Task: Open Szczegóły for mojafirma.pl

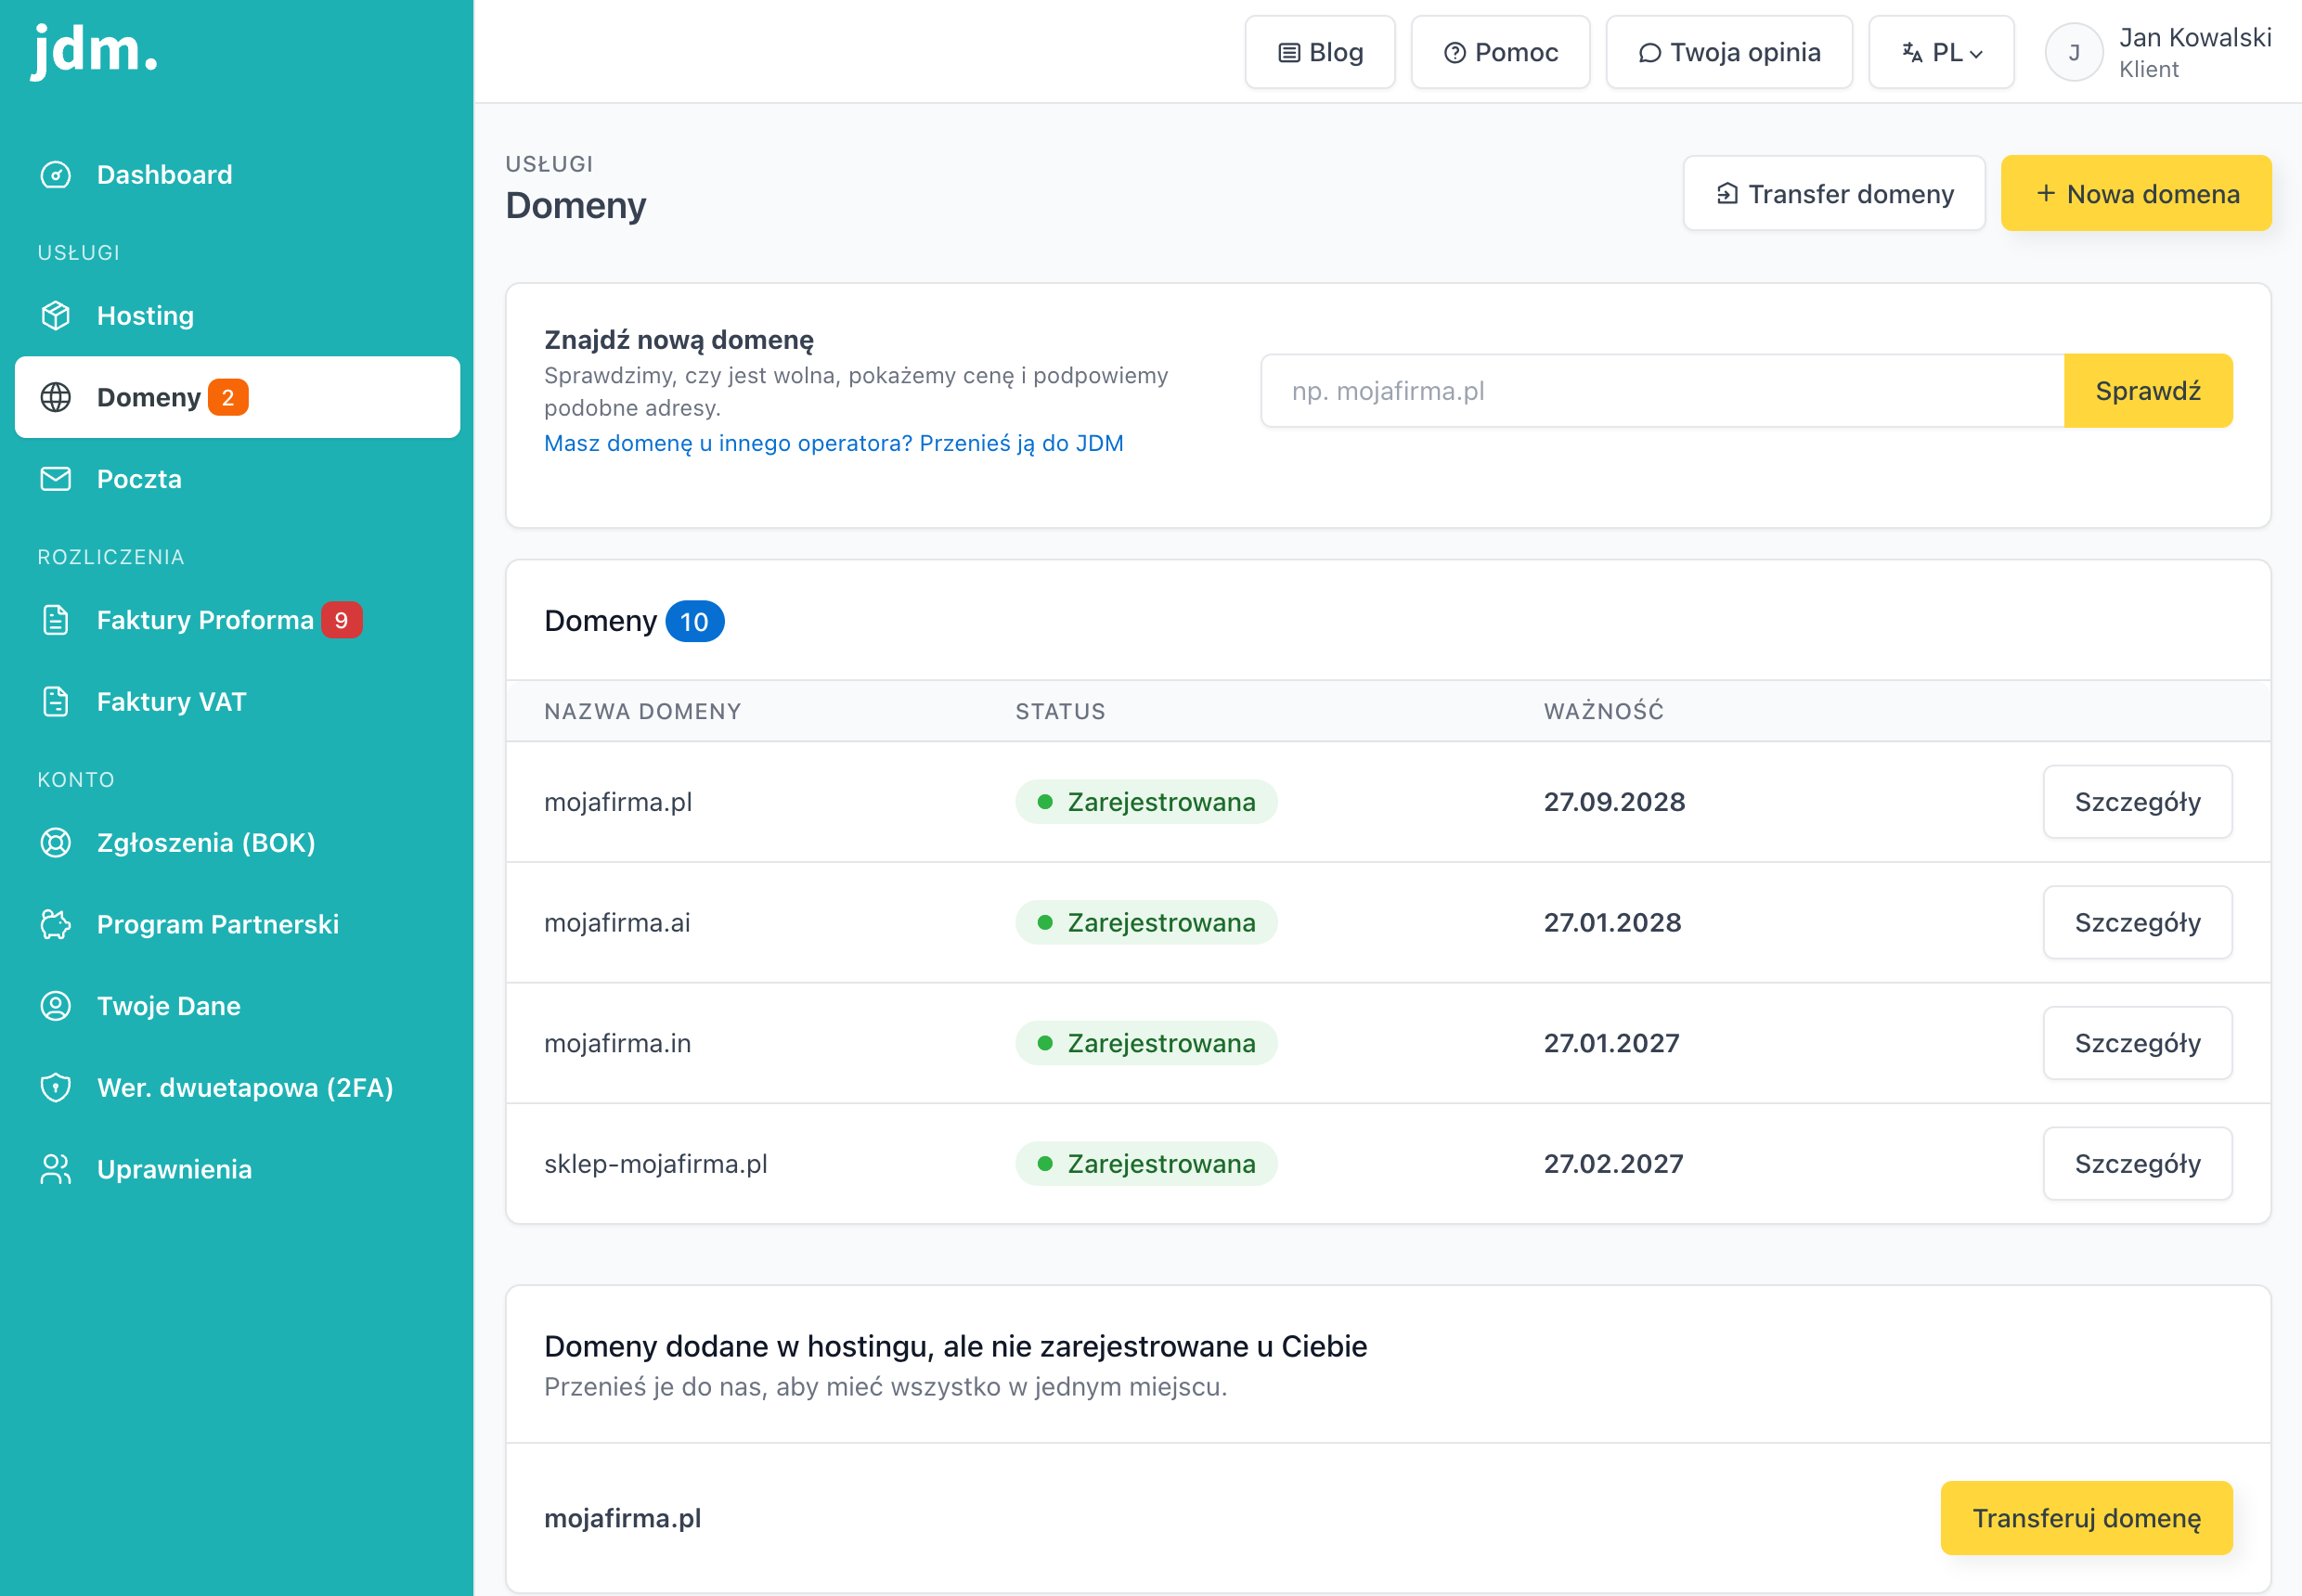Action: (2137, 802)
